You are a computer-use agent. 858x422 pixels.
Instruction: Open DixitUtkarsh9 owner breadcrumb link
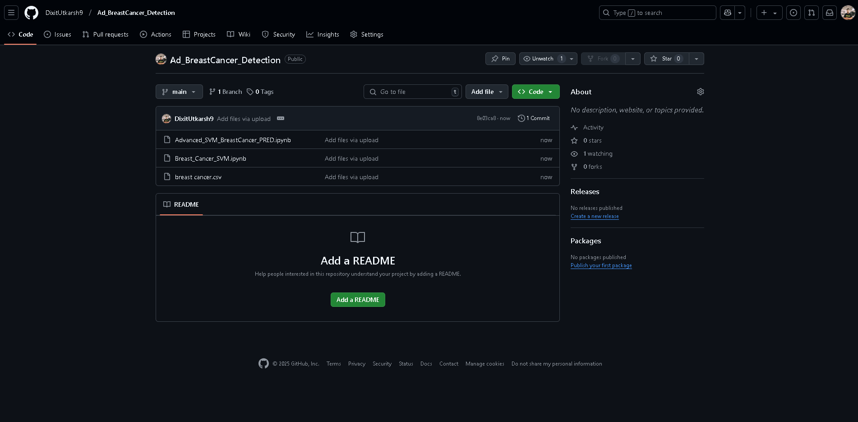click(x=64, y=13)
